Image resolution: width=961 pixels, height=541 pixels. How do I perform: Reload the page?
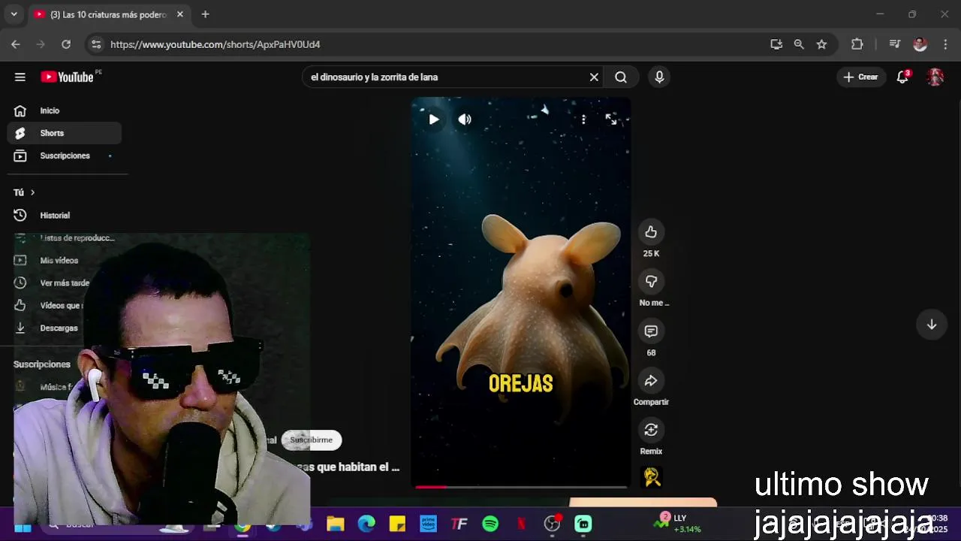(66, 44)
